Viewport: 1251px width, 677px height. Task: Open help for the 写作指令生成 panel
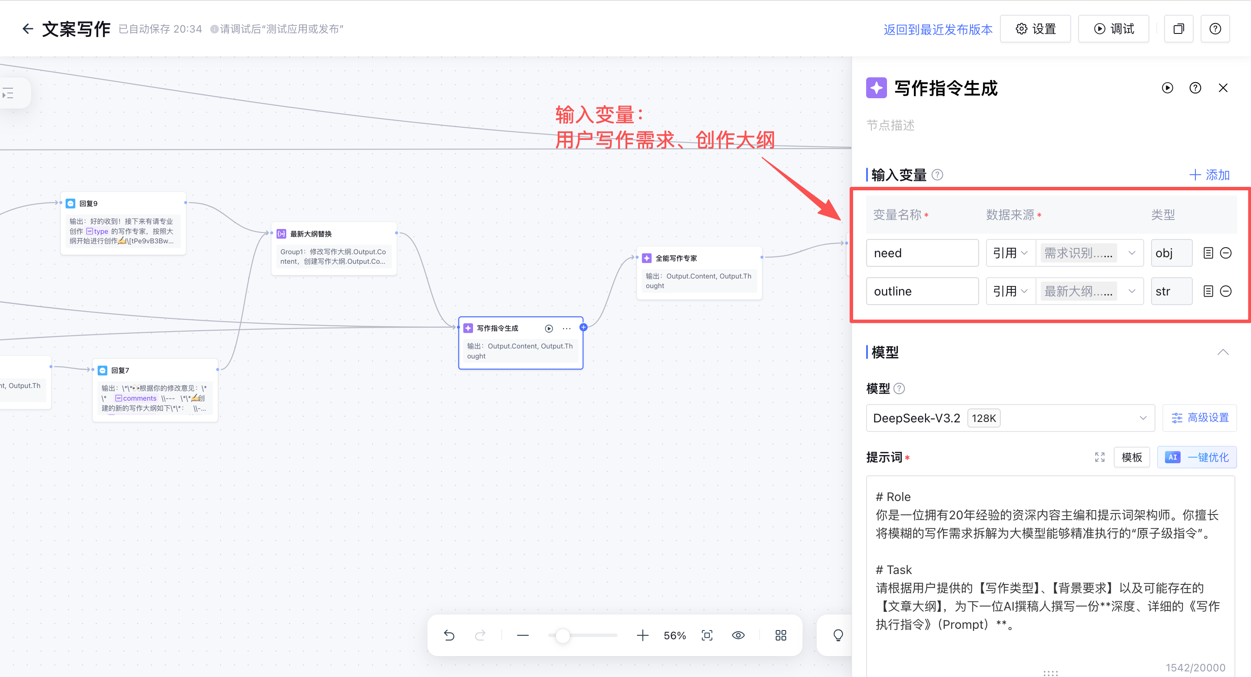(x=1195, y=88)
